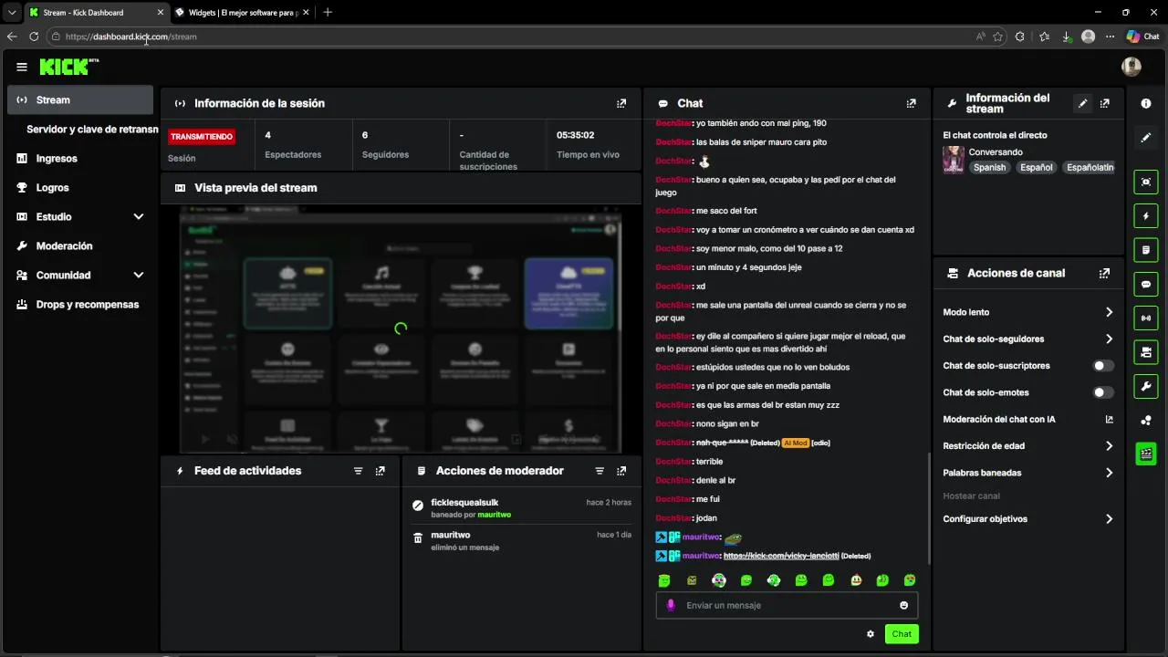Viewport: 1168px width, 657px height.
Task: Go to Ingresos in the sidebar
Action: click(80, 159)
